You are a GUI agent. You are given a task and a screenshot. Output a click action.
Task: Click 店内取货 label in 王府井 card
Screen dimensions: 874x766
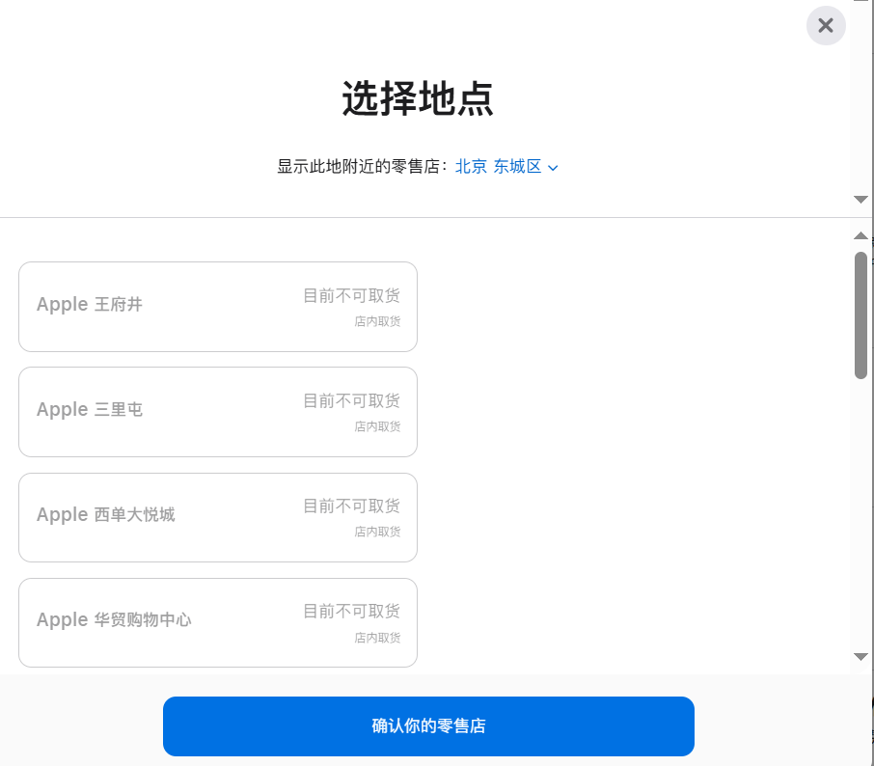pos(376,321)
